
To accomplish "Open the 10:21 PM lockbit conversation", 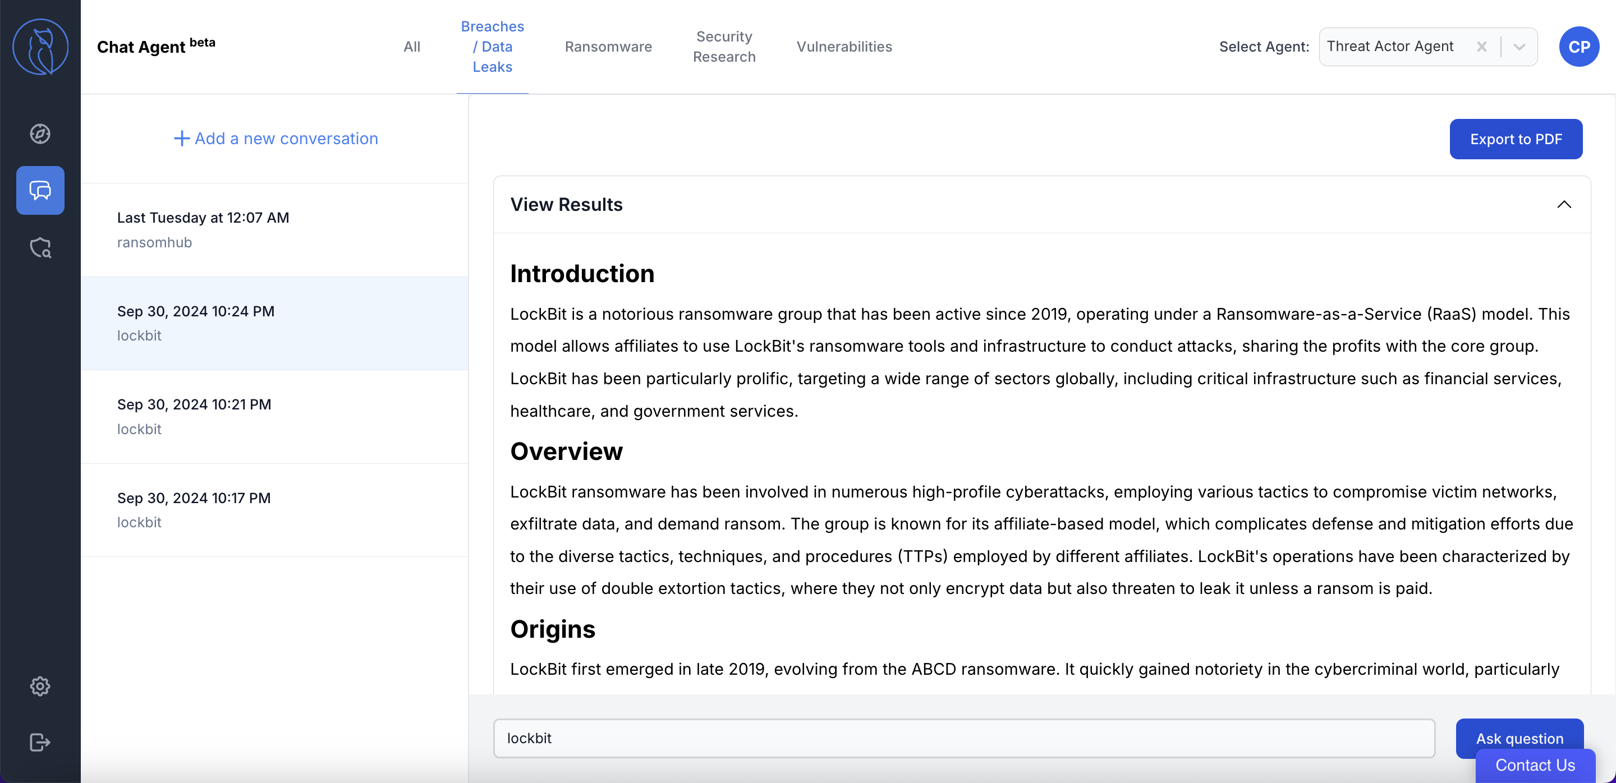I will (275, 417).
